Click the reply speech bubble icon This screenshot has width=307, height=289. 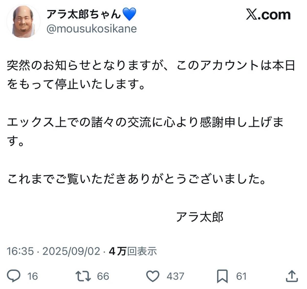pyautogui.click(x=14, y=276)
